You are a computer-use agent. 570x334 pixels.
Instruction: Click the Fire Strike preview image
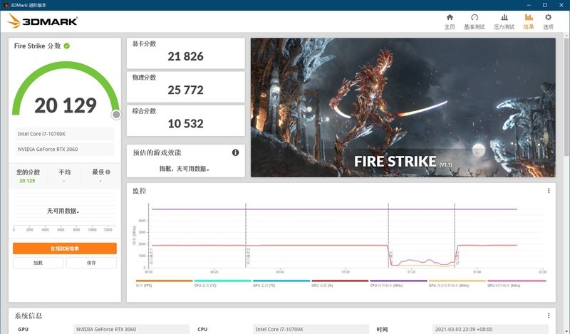pyautogui.click(x=403, y=108)
